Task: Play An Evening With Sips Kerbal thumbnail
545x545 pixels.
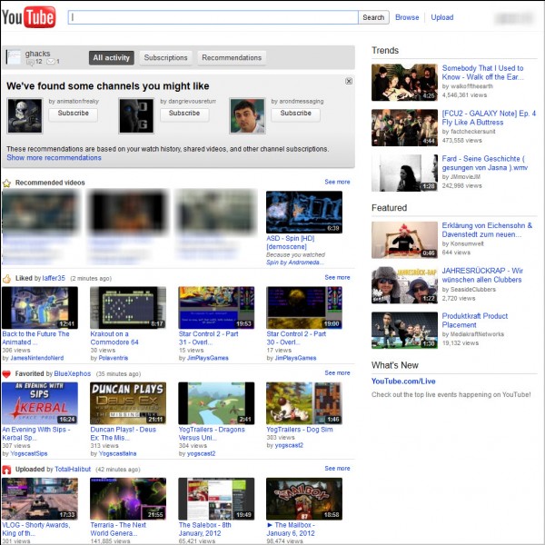Action: click(40, 403)
